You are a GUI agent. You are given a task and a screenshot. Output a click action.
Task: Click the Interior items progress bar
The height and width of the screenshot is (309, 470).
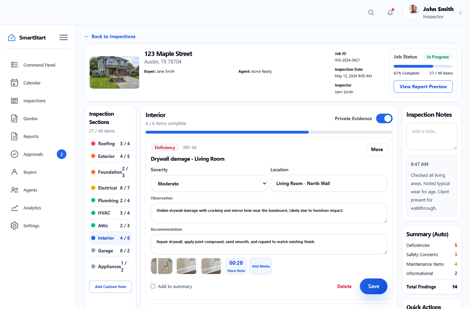[269, 132]
